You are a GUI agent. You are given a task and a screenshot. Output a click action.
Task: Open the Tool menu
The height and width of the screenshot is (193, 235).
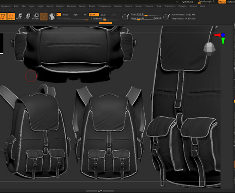click(x=159, y=6)
